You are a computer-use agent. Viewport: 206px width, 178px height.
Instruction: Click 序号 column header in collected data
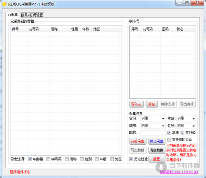click(x=19, y=29)
